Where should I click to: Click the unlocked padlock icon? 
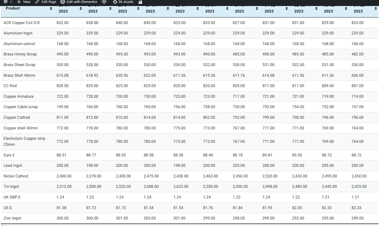140,2
